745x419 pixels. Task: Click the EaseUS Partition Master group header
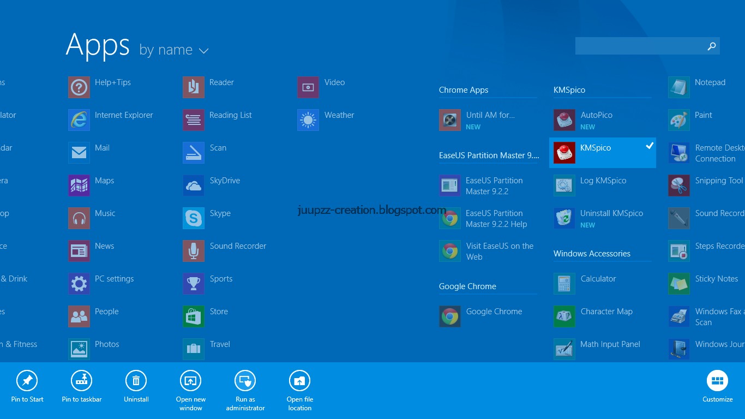489,155
